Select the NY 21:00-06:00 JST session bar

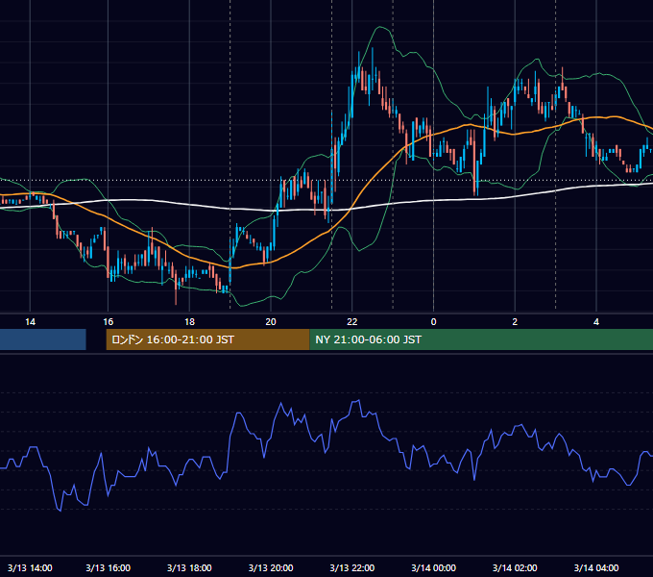click(481, 339)
